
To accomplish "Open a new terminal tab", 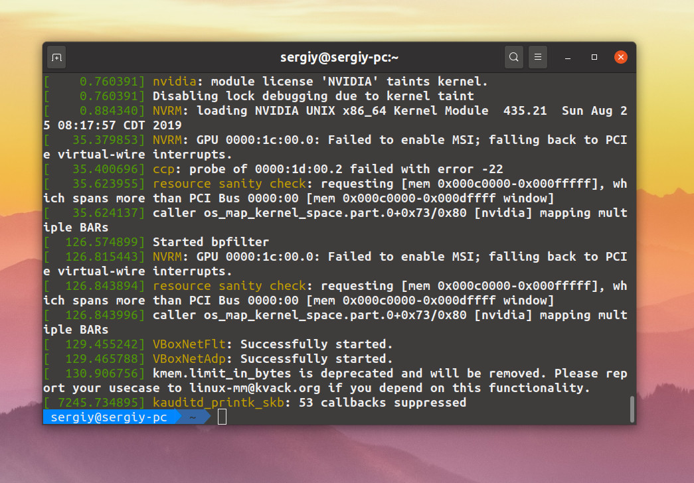I will [x=56, y=58].
